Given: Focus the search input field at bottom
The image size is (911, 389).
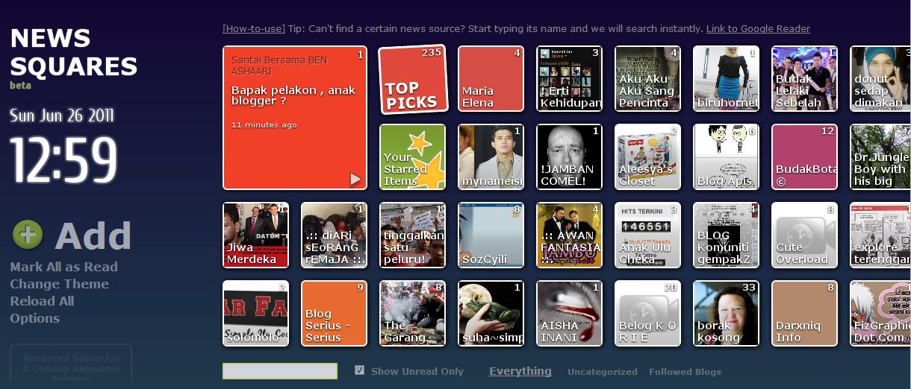Looking at the screenshot, I should coord(280,371).
